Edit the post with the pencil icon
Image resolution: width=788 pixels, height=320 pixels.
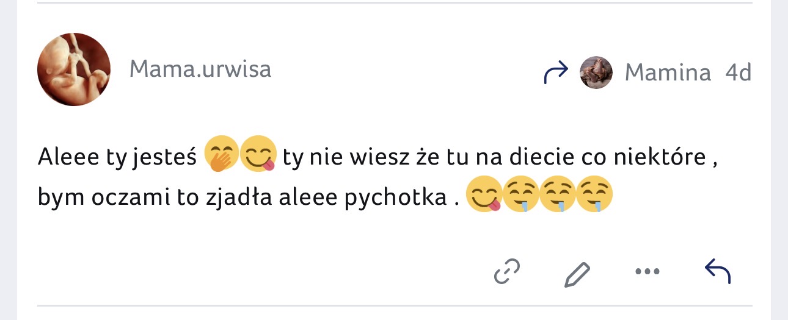click(x=577, y=273)
